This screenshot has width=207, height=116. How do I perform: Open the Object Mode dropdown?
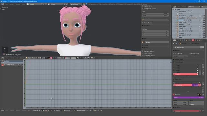(x=32, y=58)
